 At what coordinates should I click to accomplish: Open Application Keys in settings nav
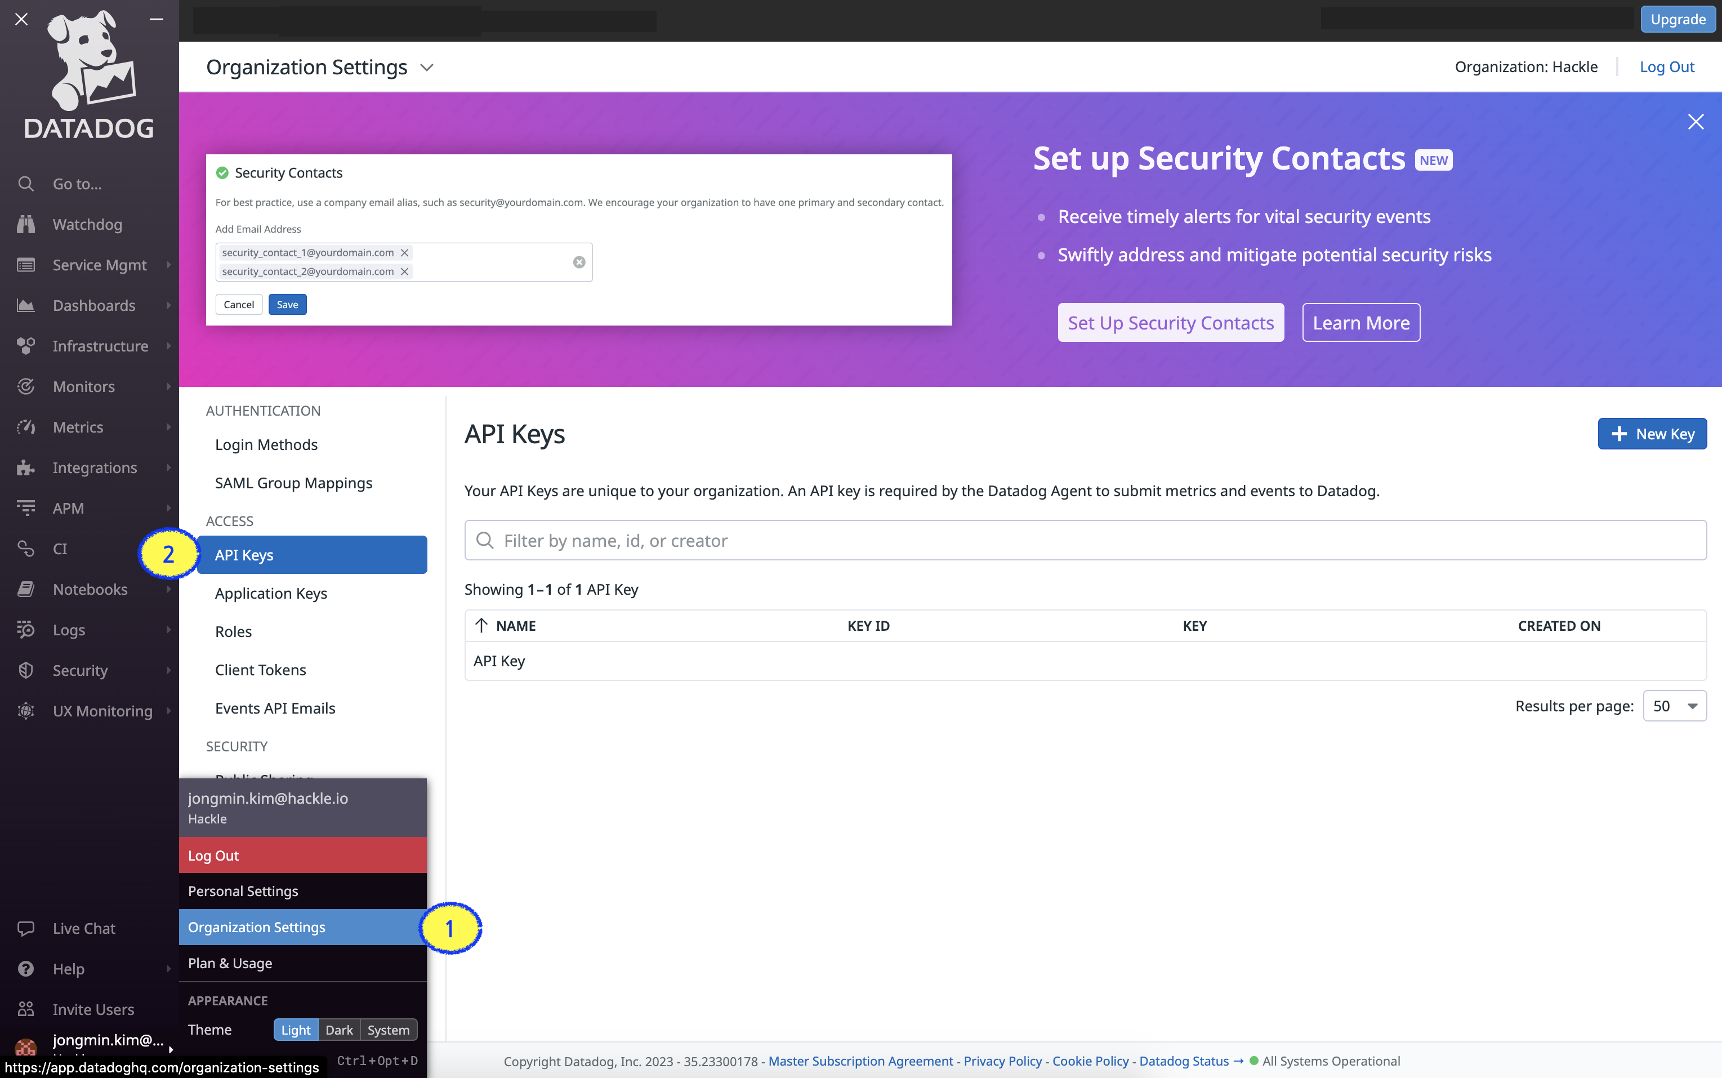point(271,593)
